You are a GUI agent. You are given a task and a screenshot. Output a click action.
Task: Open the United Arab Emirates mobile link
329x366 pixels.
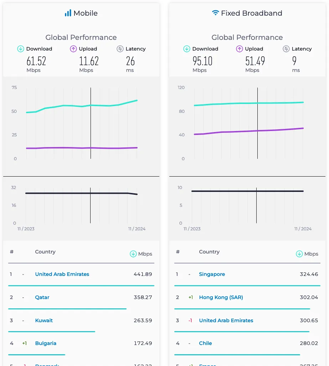tap(62, 274)
